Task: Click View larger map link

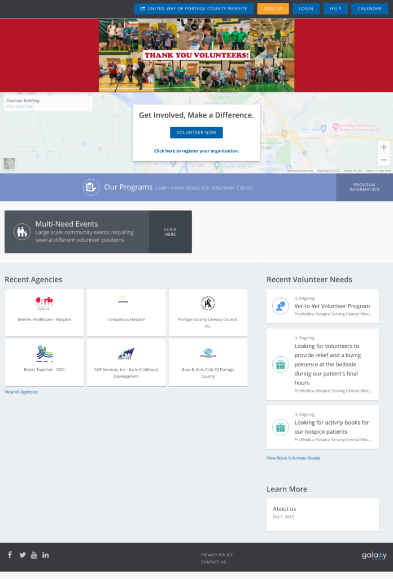Action: [20, 106]
